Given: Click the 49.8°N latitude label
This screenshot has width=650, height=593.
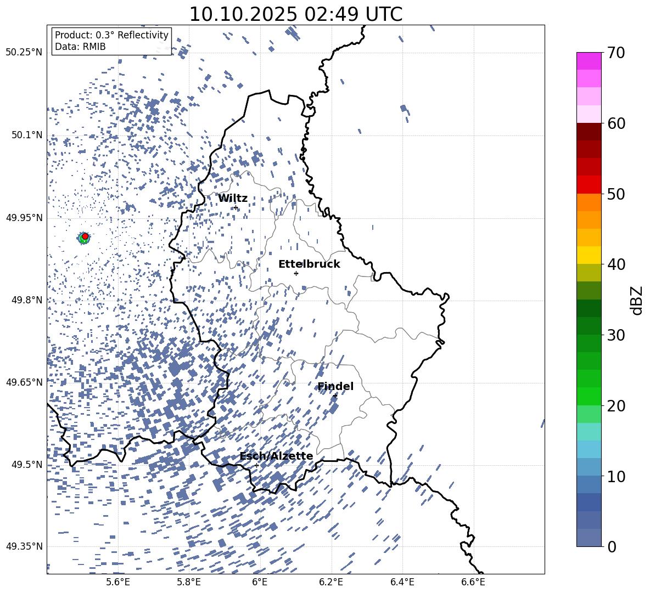Looking at the screenshot, I should pyautogui.click(x=27, y=300).
